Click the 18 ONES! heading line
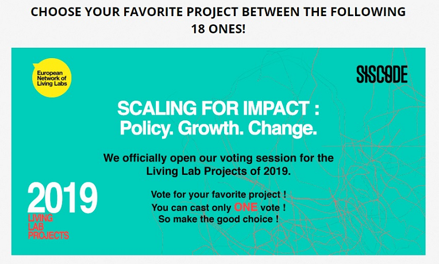 coord(218,29)
